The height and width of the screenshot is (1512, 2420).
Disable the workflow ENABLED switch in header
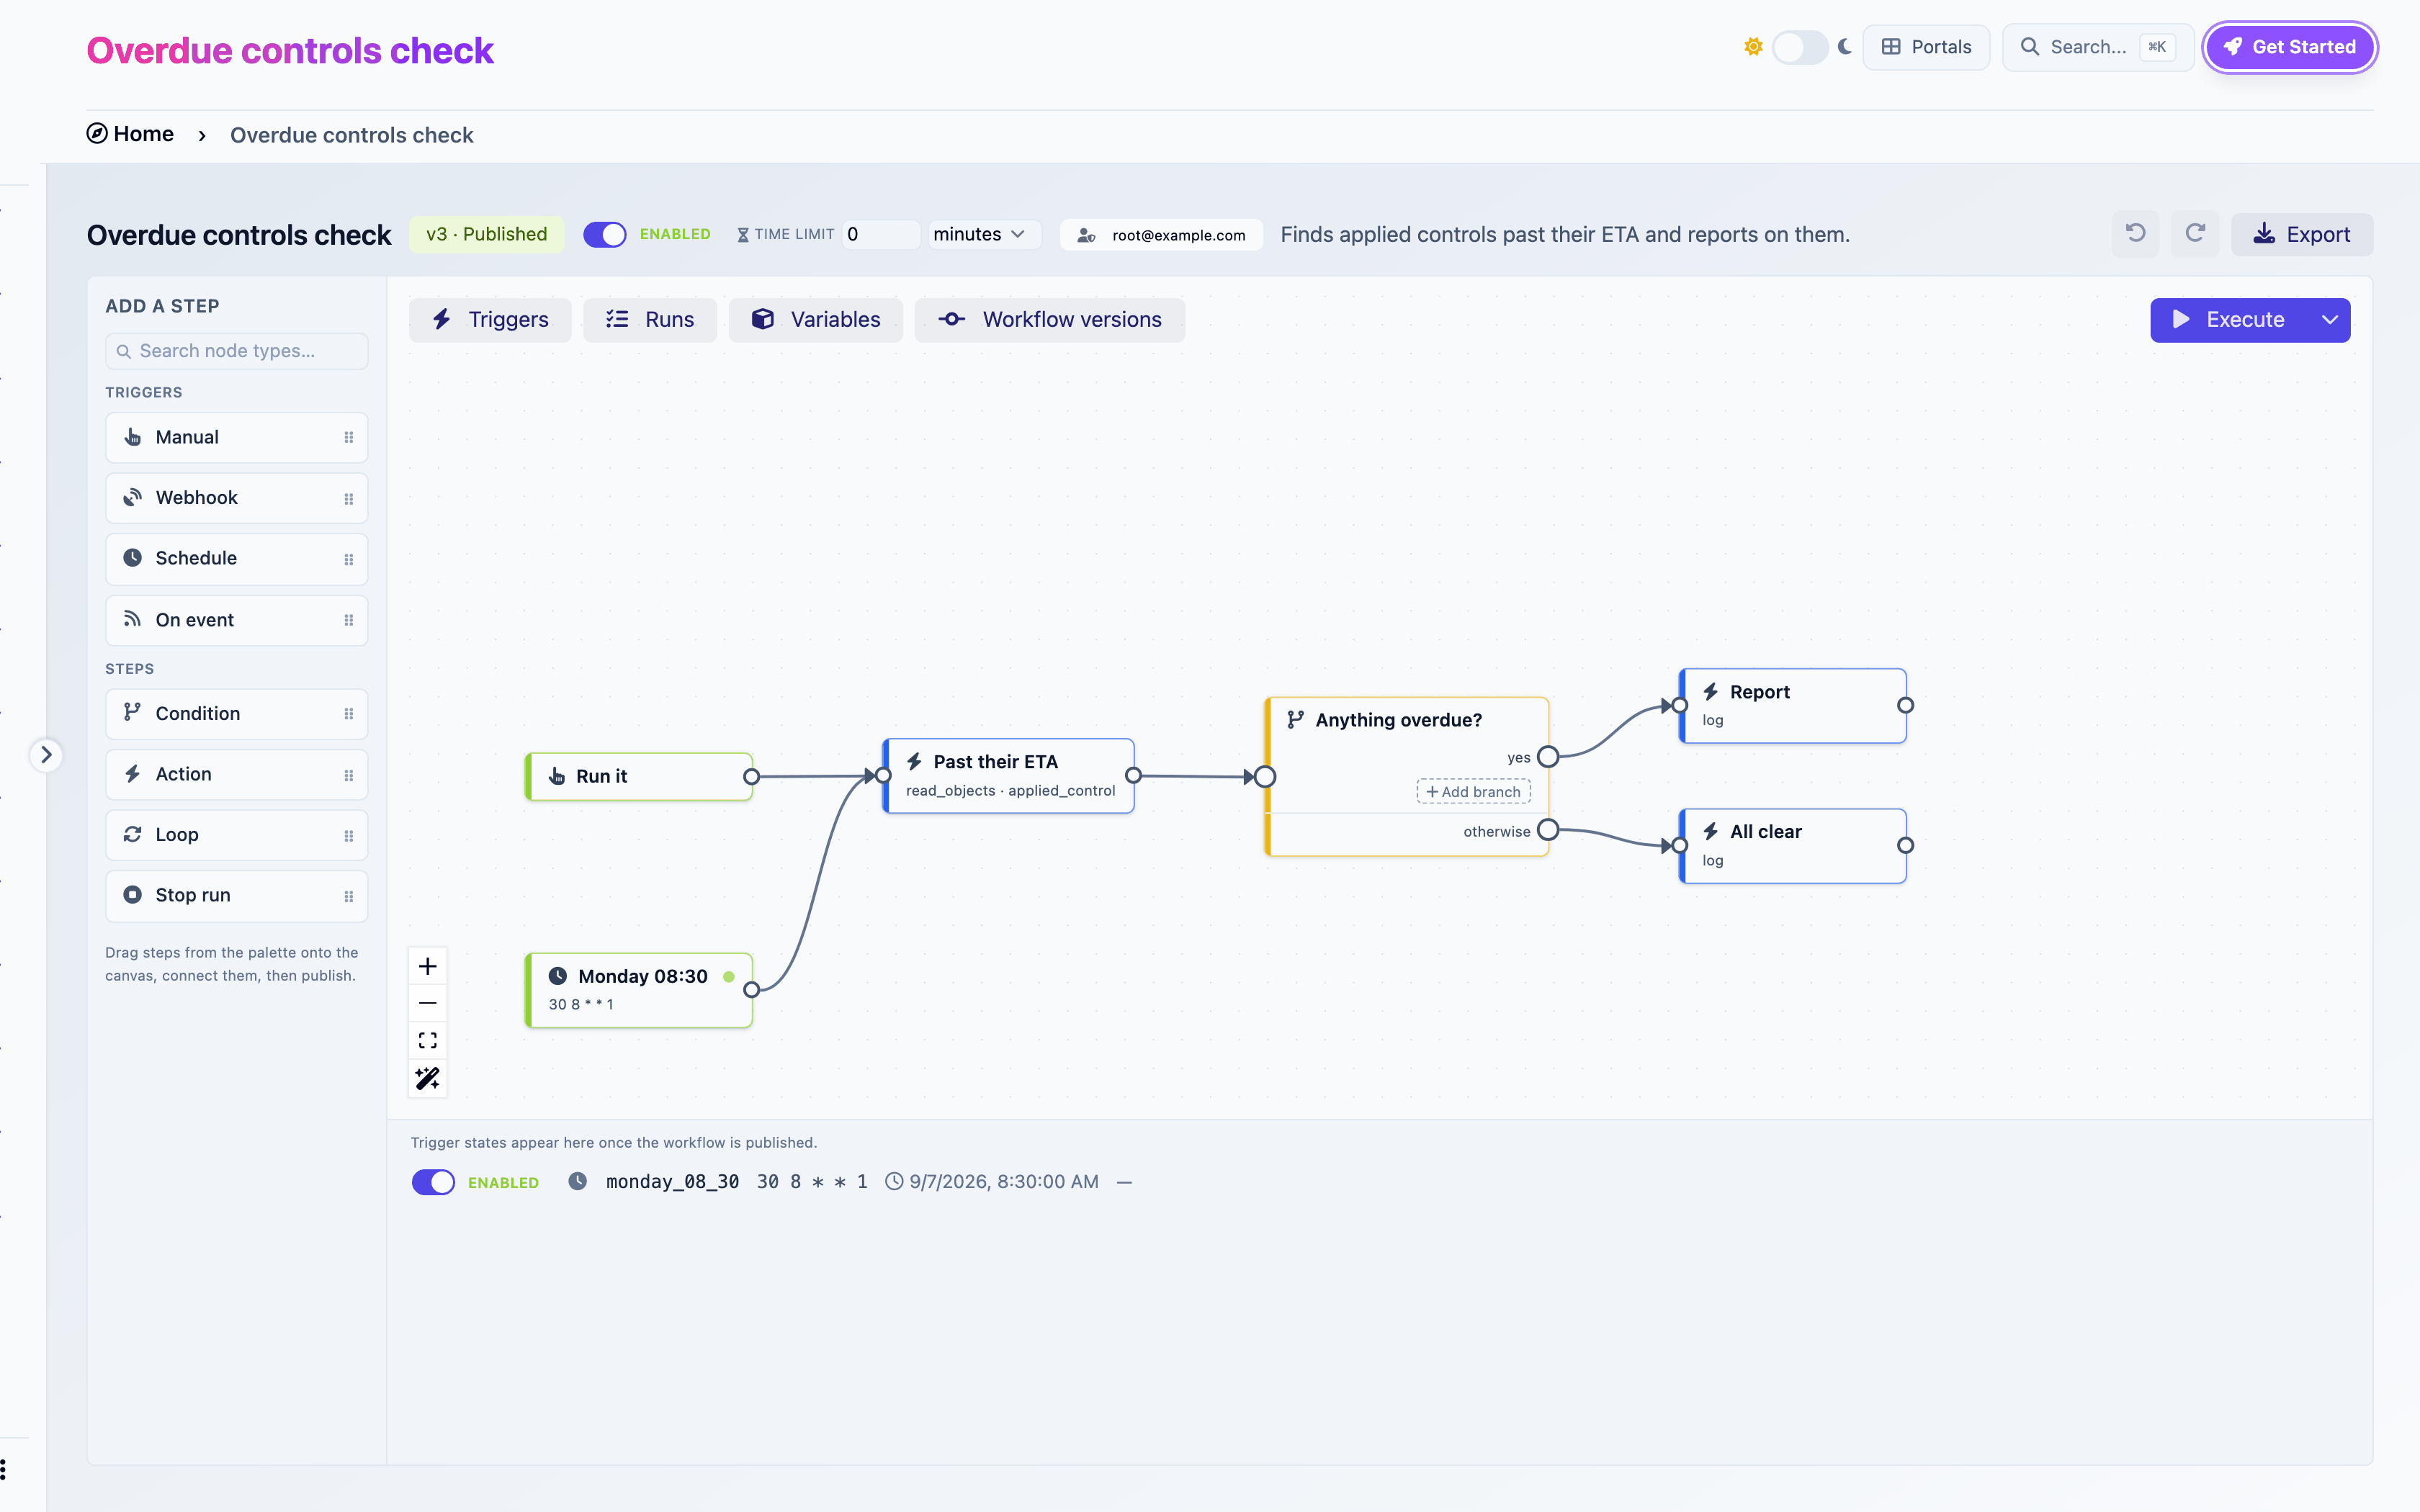click(x=605, y=234)
